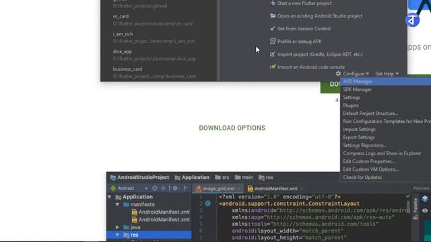Viewport: 431px width, 242px height.
Task: Click the java folder icon in tree
Action: 126,227
